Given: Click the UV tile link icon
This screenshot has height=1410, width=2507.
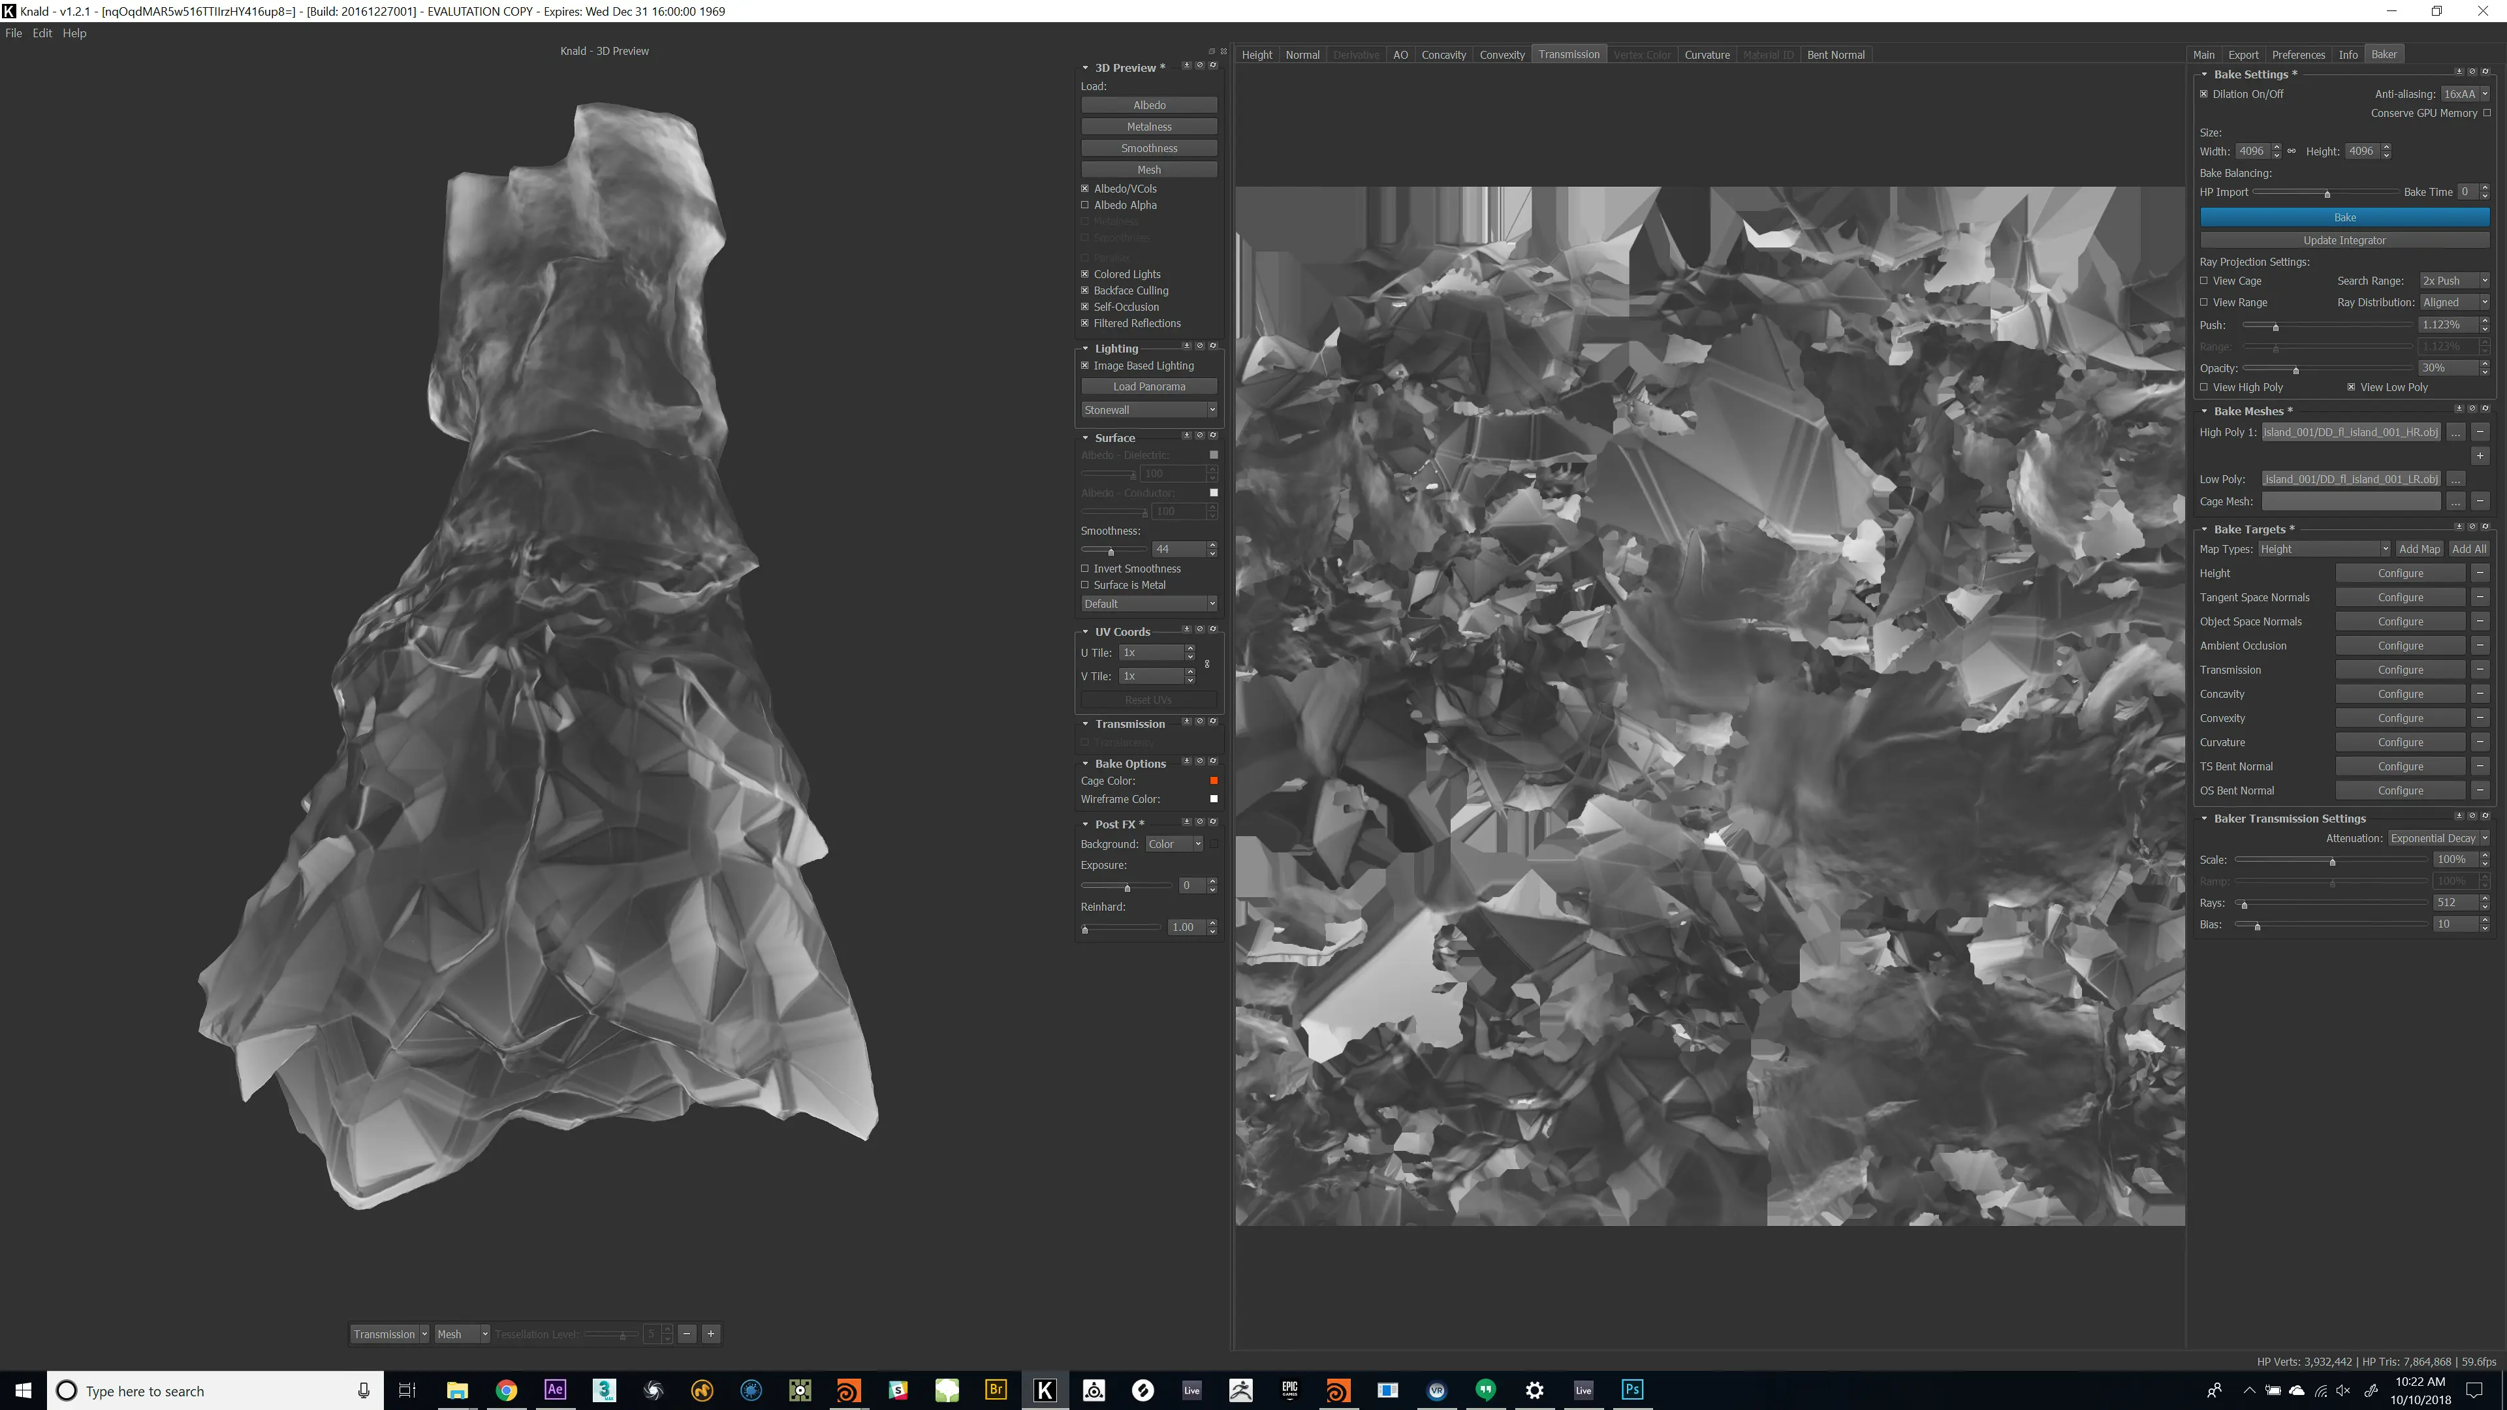Looking at the screenshot, I should pyautogui.click(x=1206, y=665).
